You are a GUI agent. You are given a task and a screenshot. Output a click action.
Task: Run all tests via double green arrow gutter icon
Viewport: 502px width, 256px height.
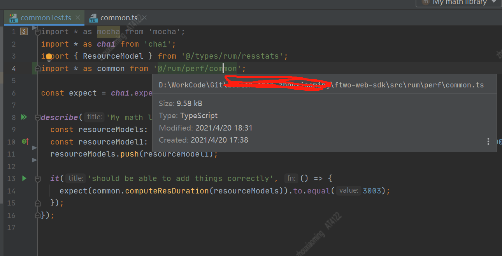click(24, 117)
